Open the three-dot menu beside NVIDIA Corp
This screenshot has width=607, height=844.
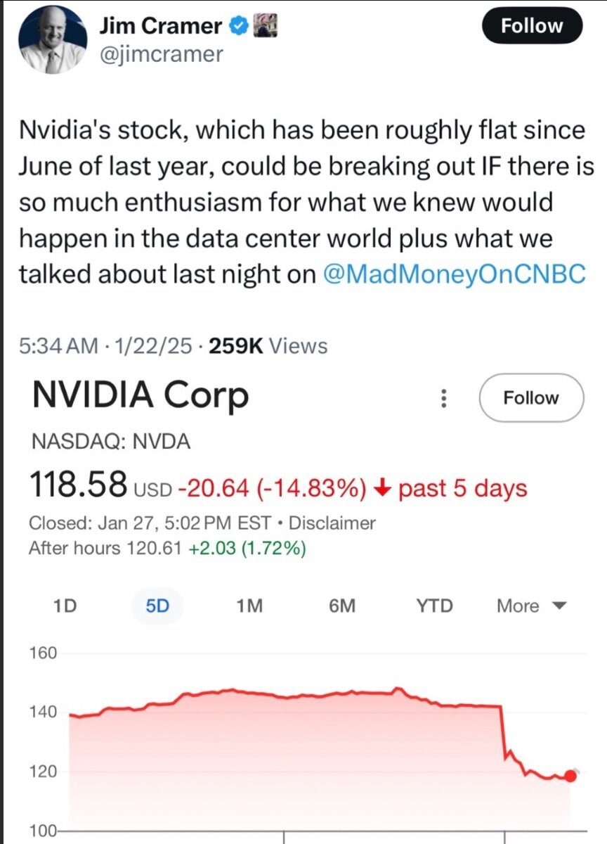pyautogui.click(x=443, y=399)
